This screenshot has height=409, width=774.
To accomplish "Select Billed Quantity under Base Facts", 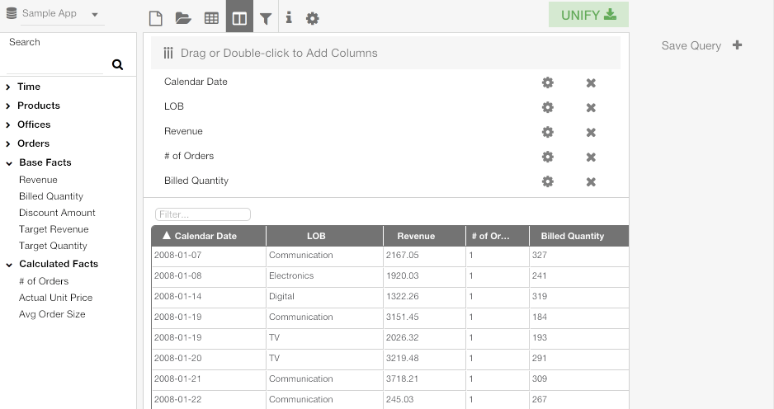I will coord(51,196).
